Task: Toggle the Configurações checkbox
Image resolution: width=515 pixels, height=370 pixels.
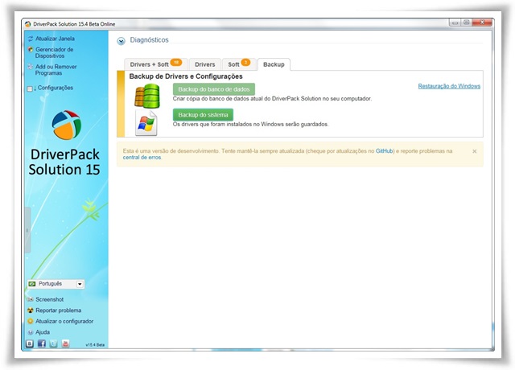Action: pos(30,88)
